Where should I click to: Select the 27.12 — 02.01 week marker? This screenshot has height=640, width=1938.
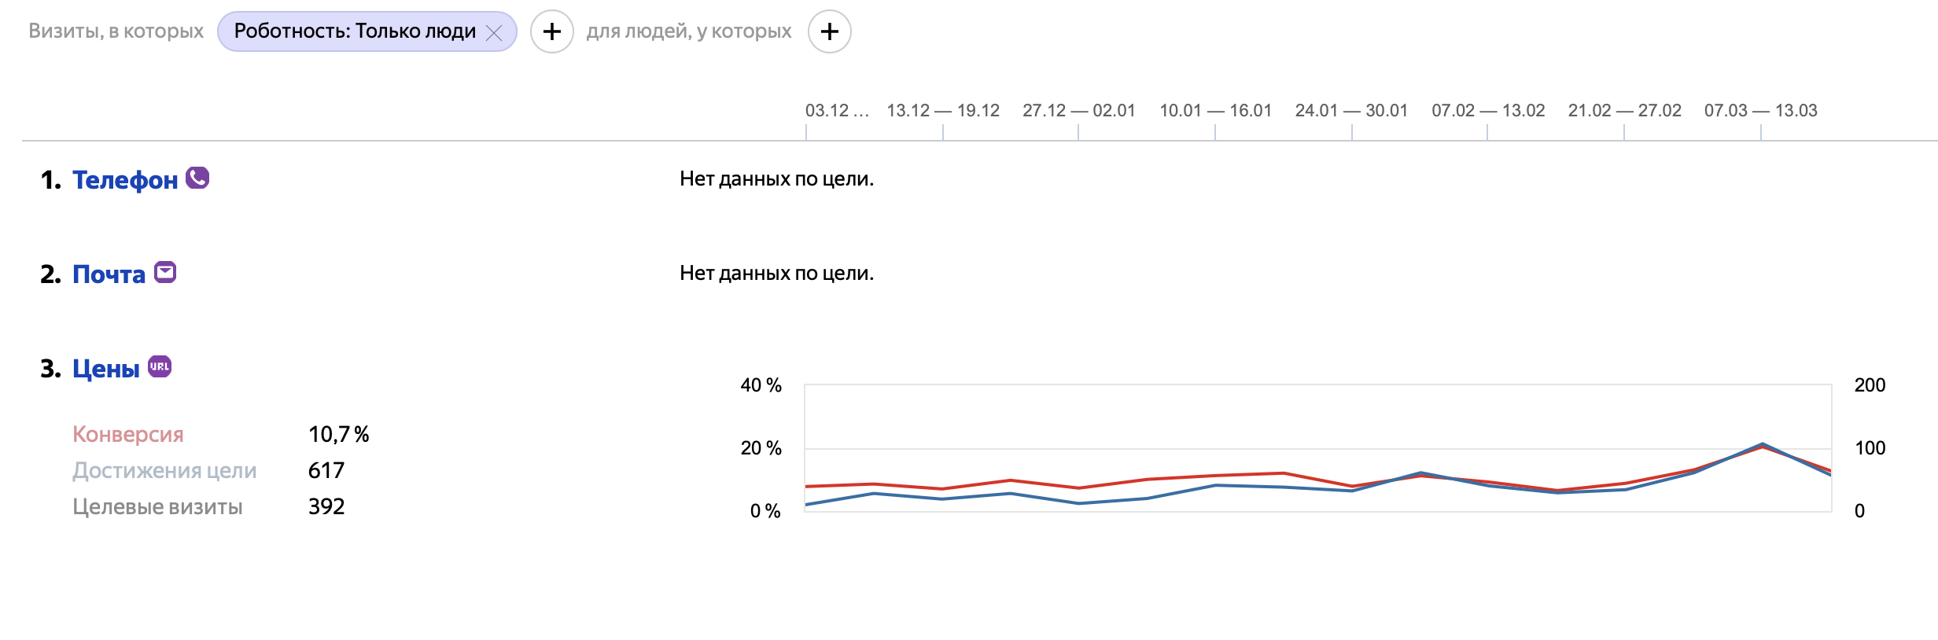pos(1078,111)
